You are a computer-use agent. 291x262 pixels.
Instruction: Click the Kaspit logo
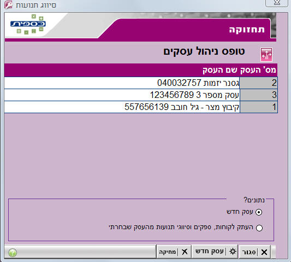(x=28, y=24)
